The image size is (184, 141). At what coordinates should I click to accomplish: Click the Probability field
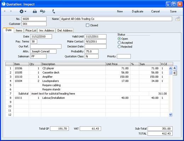click(x=92, y=51)
